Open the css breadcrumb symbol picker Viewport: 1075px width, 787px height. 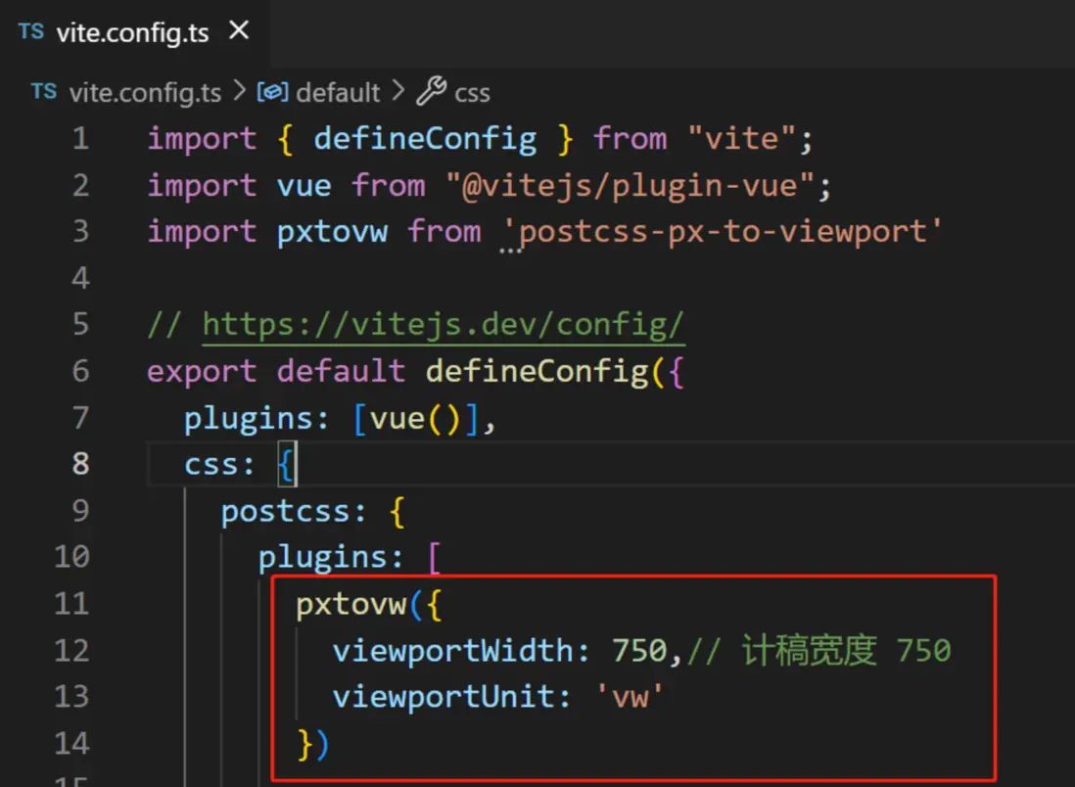473,93
